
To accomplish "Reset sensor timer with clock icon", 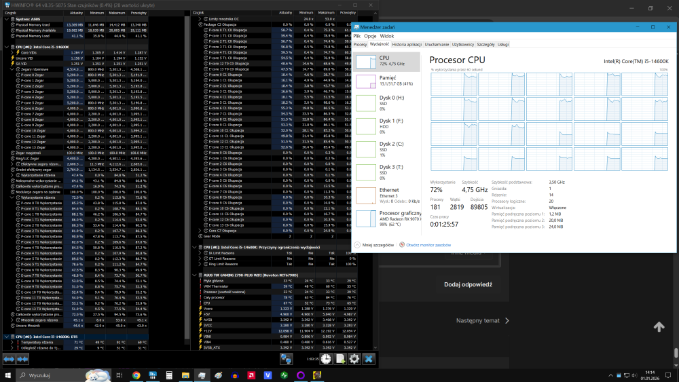I will pos(327,359).
